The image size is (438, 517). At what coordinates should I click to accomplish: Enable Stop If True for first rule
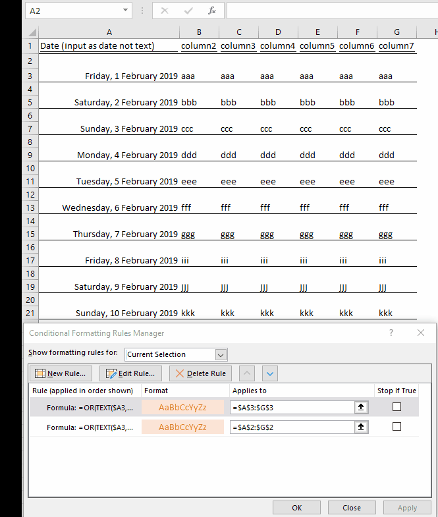tap(397, 407)
